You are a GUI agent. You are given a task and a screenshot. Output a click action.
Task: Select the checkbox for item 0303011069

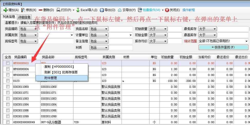[8, 87]
